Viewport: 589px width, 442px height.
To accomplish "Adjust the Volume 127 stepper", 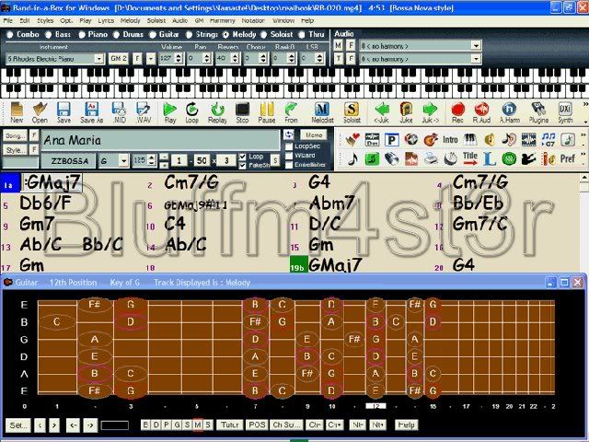I will [x=179, y=58].
